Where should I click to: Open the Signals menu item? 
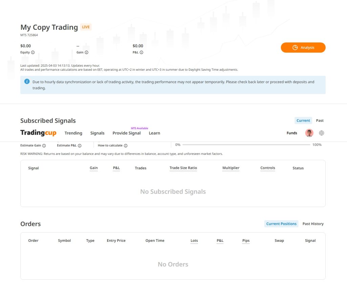pyautogui.click(x=97, y=133)
